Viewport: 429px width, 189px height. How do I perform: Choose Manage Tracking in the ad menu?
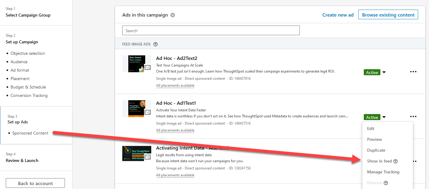pos(383,172)
